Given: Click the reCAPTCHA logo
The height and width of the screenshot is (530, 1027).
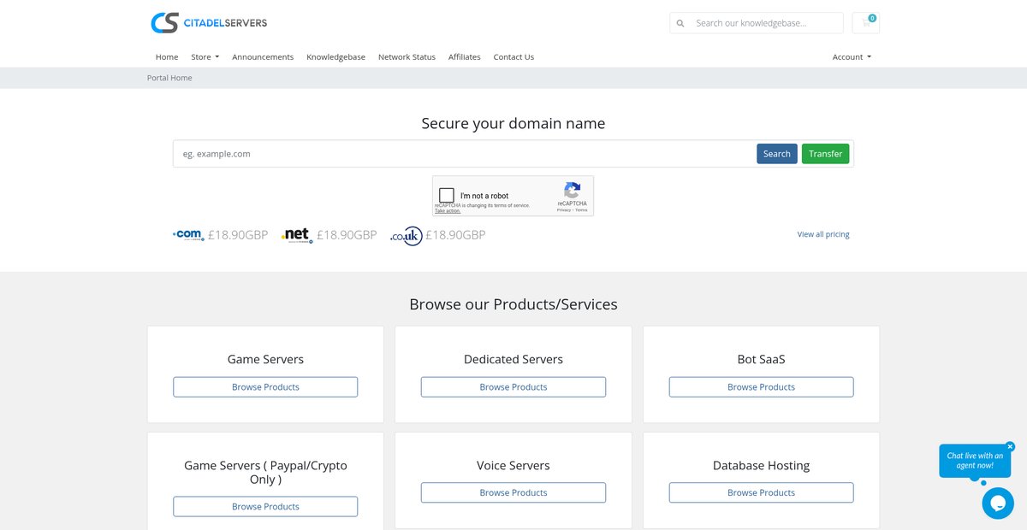Looking at the screenshot, I should (573, 190).
